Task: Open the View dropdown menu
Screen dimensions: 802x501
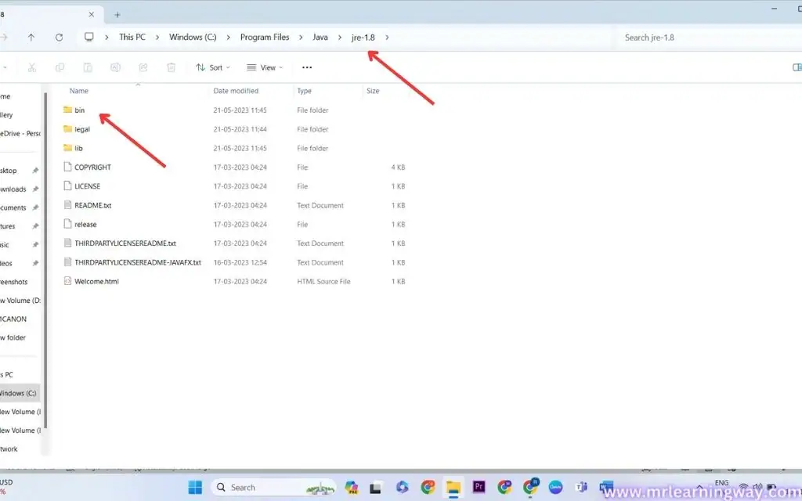Action: 265,67
